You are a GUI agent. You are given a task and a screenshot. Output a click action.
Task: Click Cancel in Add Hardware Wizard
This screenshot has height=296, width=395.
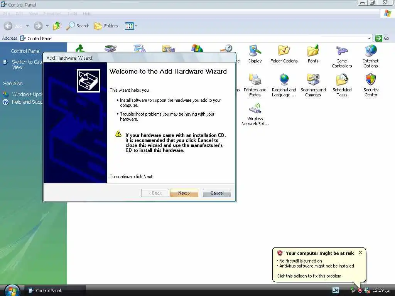217,193
